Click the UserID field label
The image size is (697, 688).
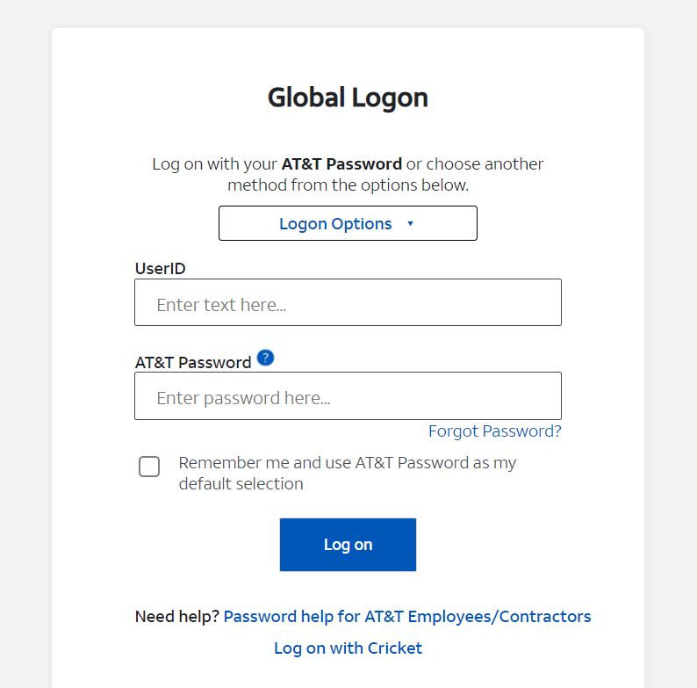click(x=160, y=269)
